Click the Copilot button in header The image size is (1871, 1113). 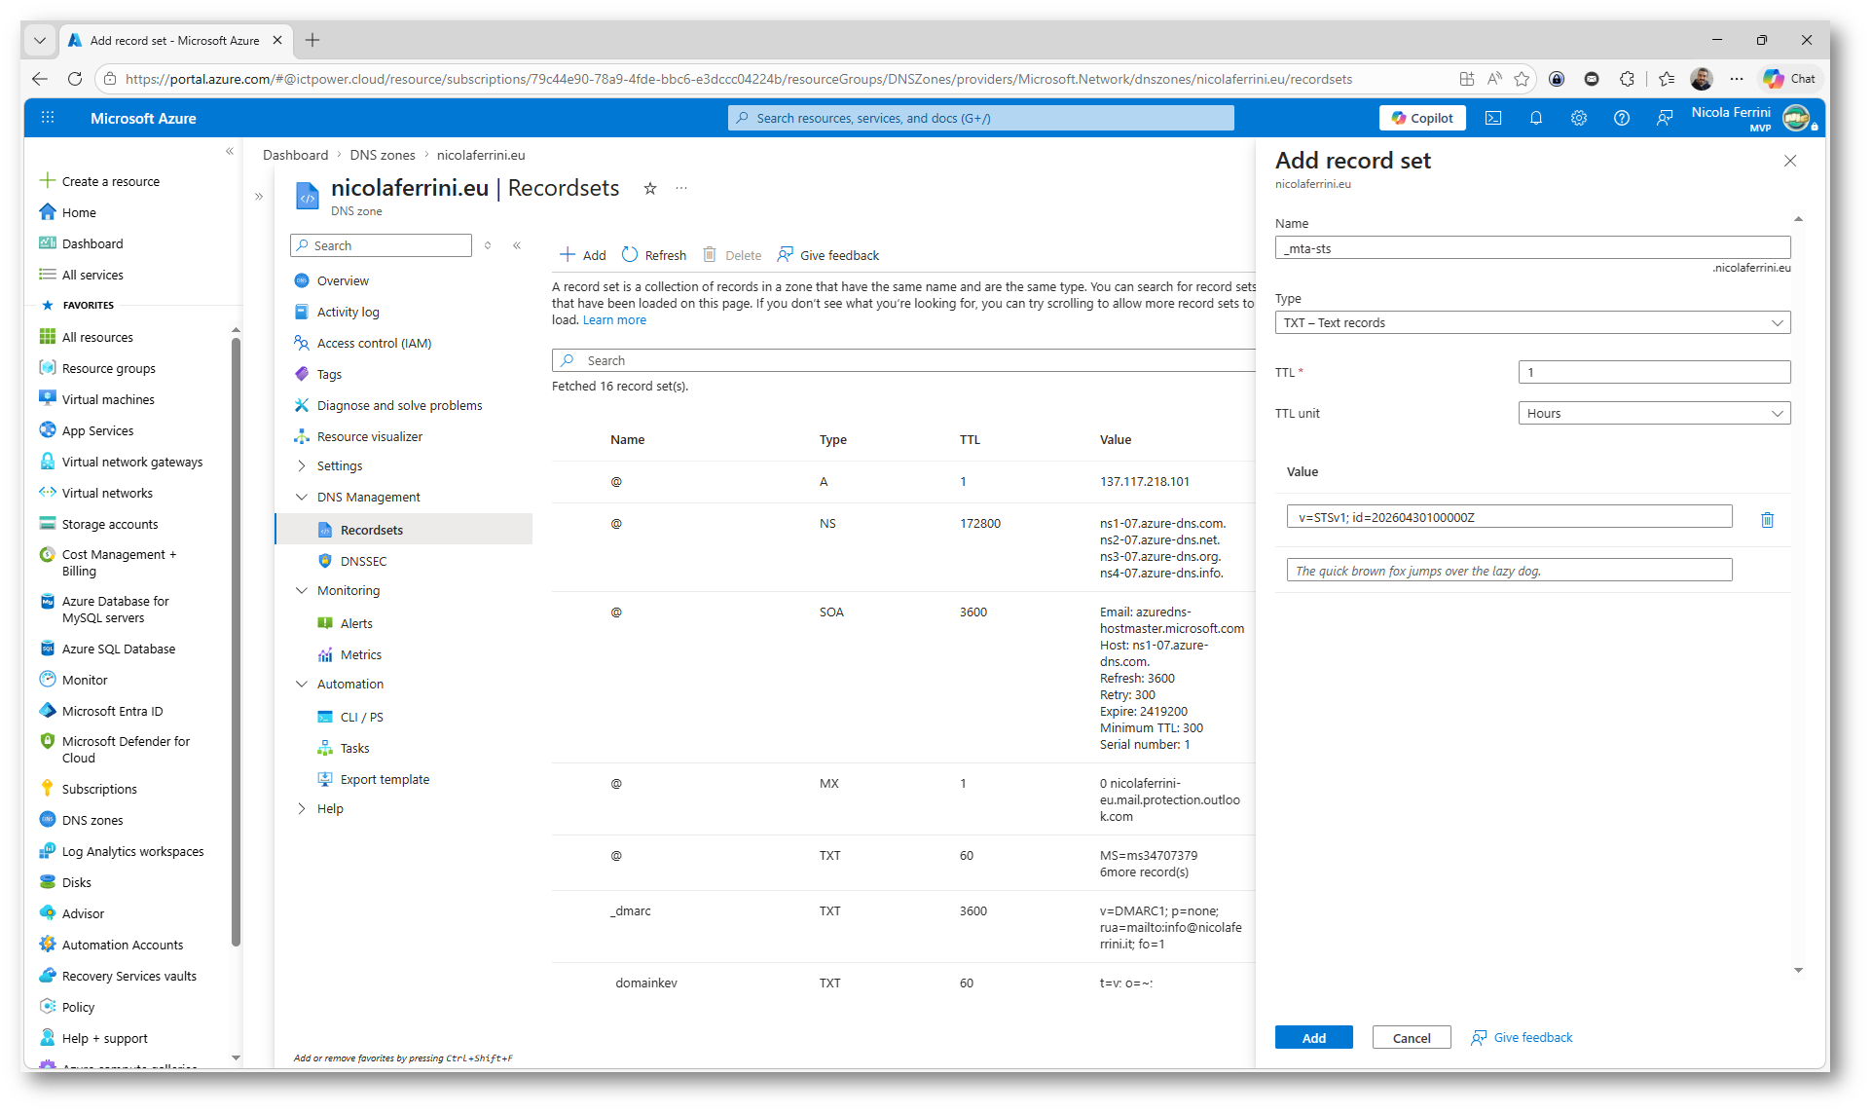(1421, 118)
